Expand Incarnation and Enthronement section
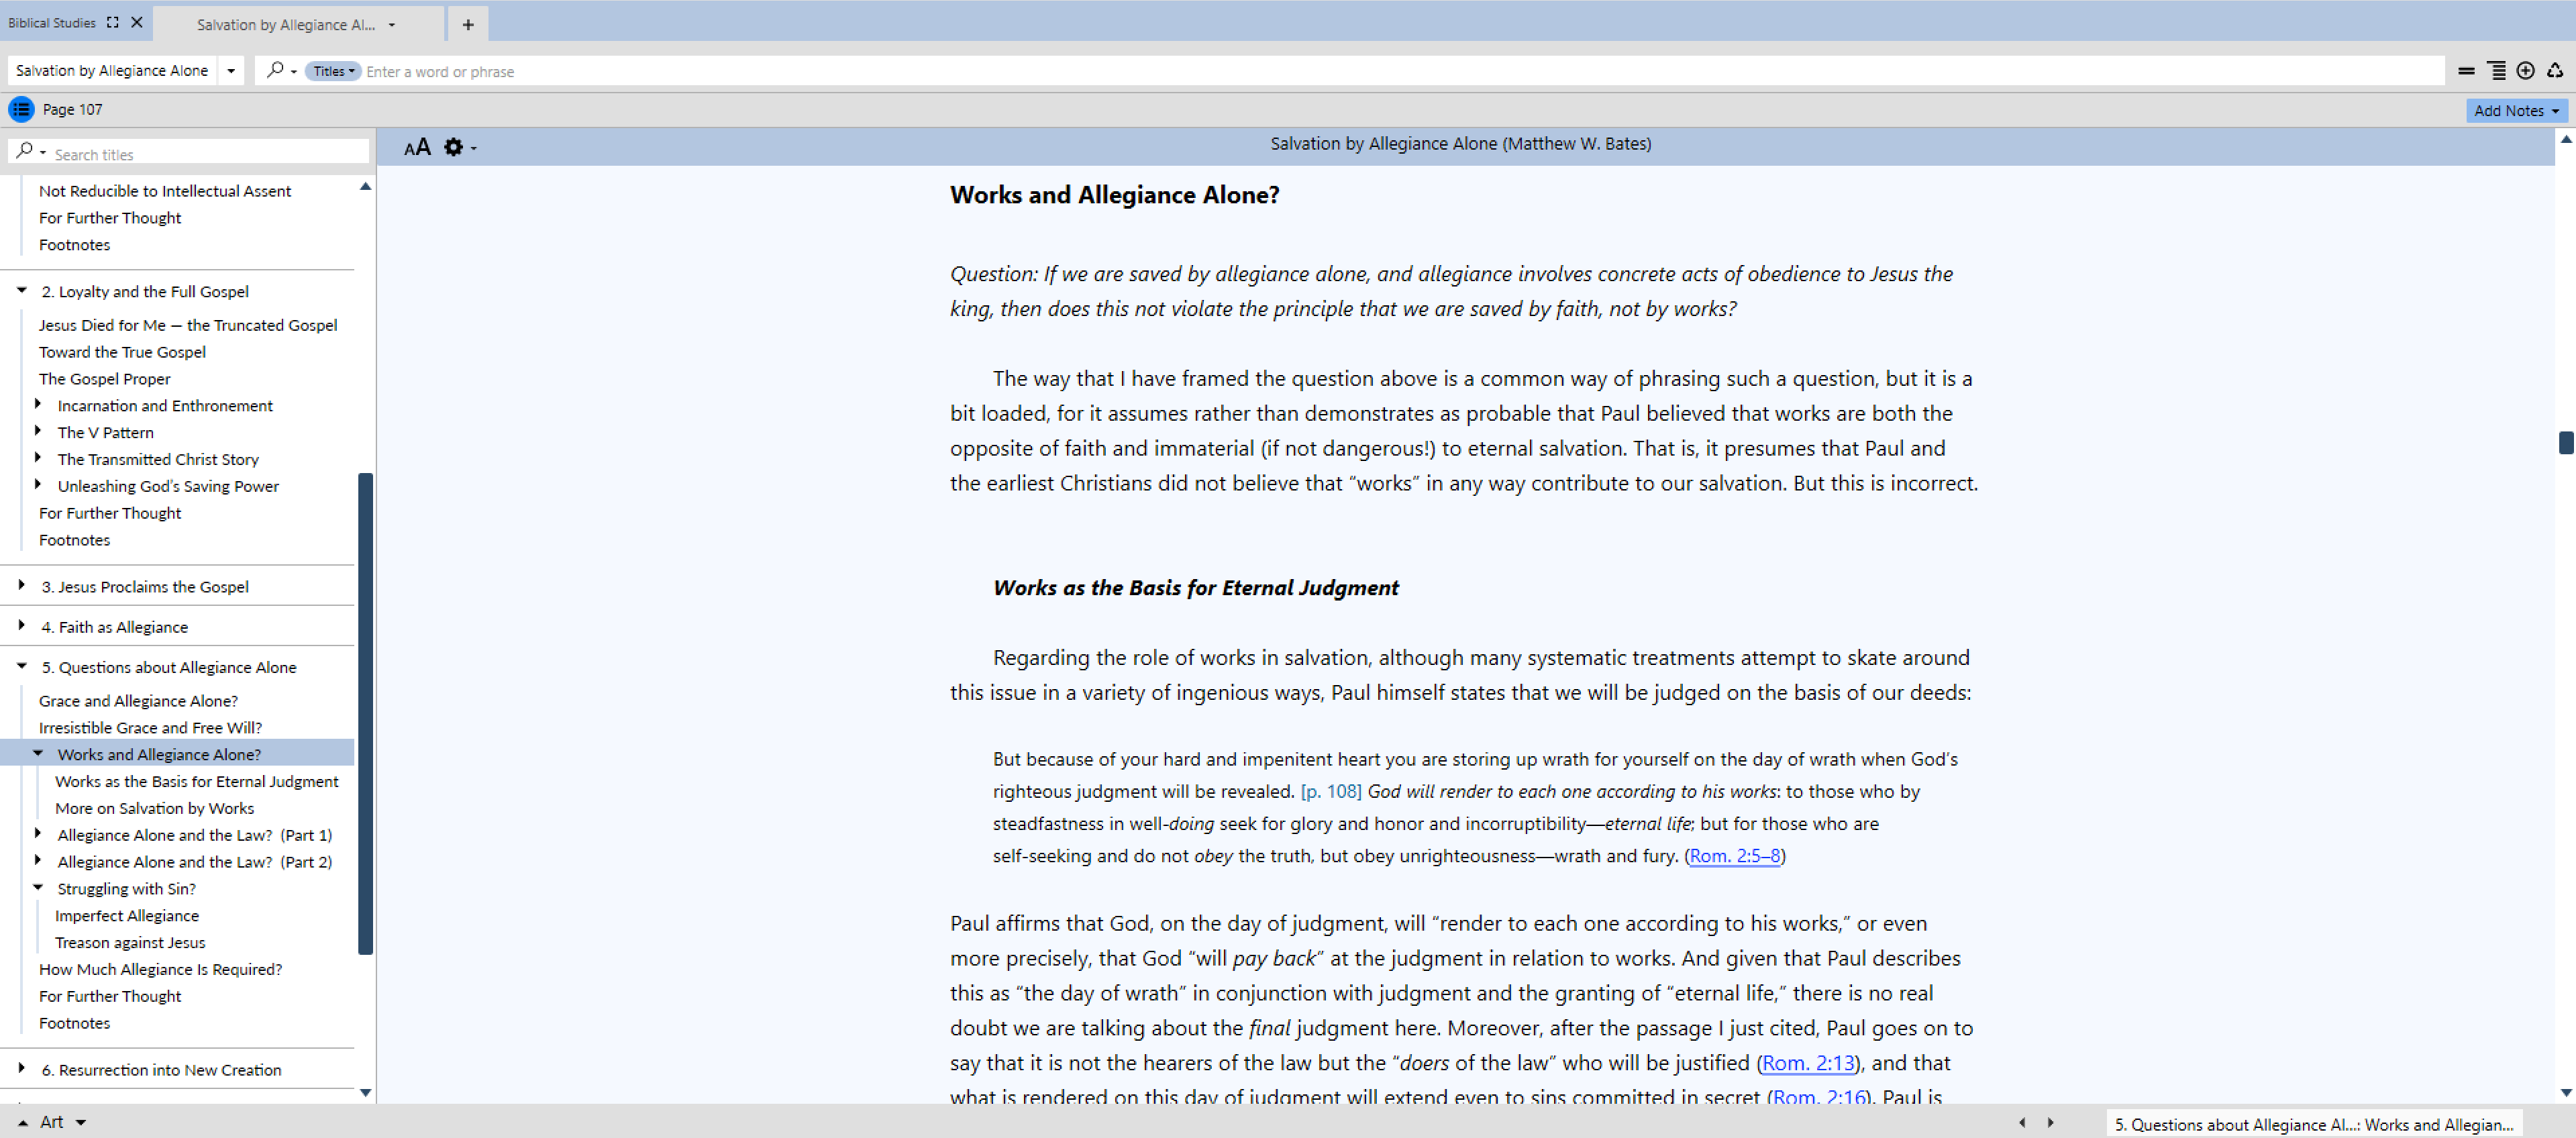The width and height of the screenshot is (2576, 1138). point(38,404)
